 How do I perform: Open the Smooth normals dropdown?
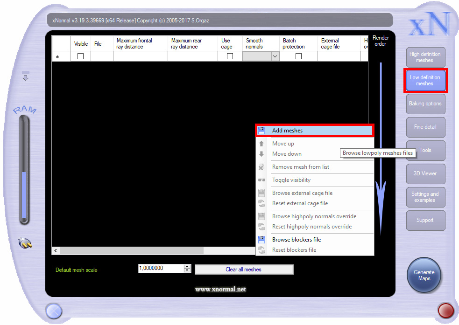tap(275, 56)
